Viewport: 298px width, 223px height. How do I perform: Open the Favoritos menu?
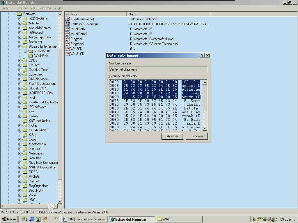point(45,8)
